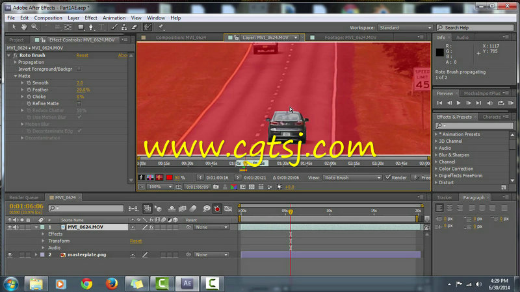The width and height of the screenshot is (520, 292).
Task: Open the View Roto Brush dropdown
Action: [x=352, y=178]
